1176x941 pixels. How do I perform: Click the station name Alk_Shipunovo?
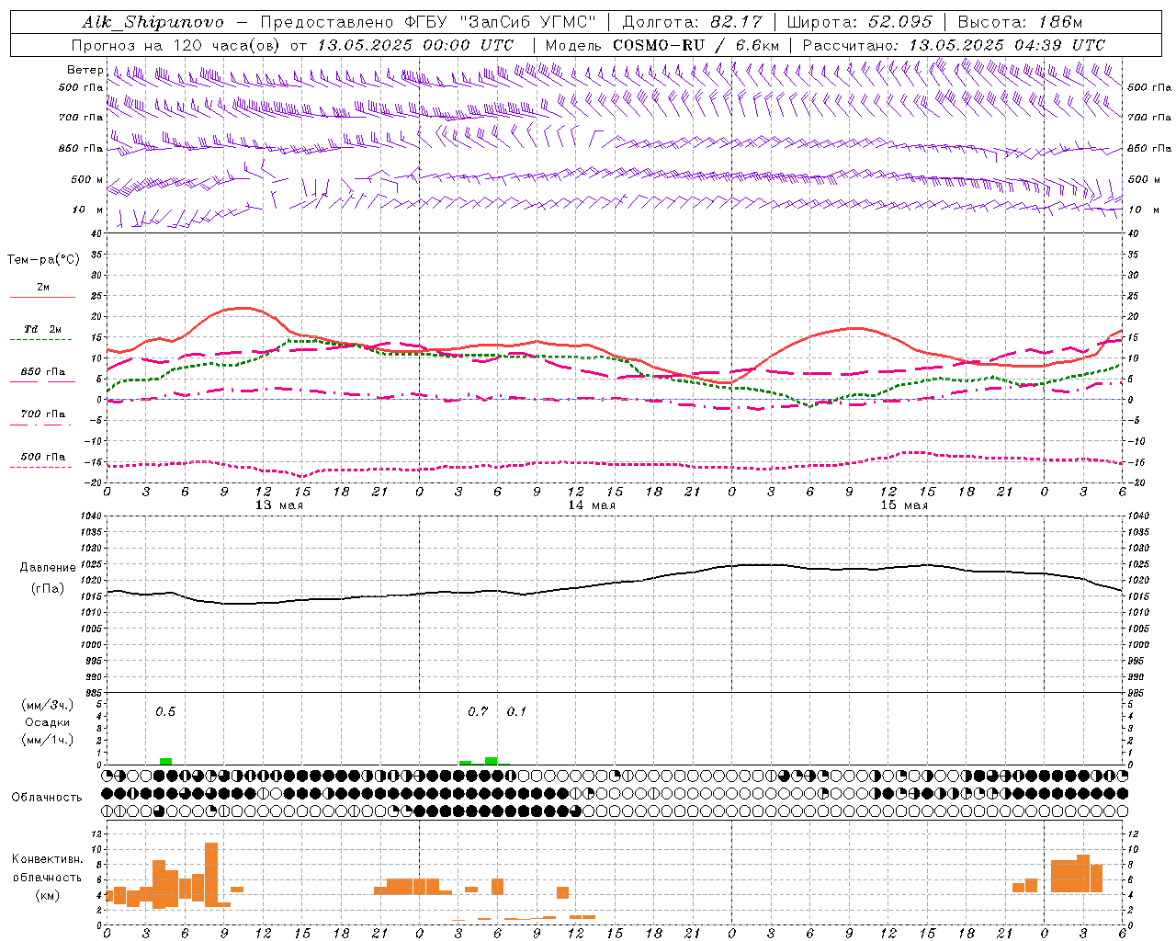coord(153,22)
